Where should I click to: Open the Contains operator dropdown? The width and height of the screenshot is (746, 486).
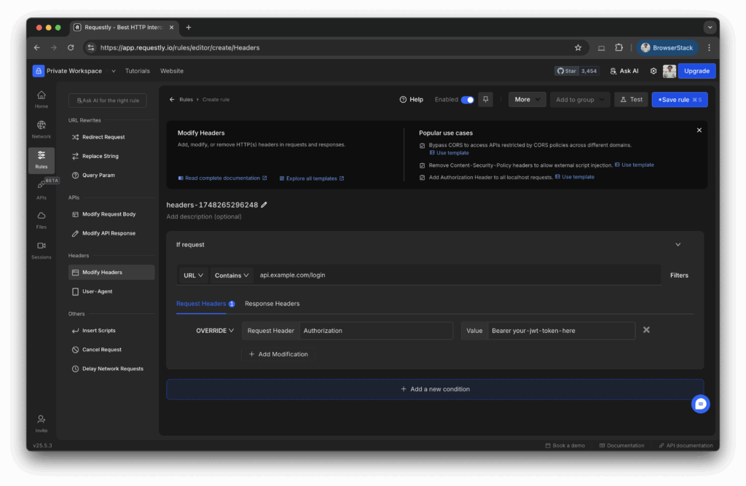pyautogui.click(x=231, y=275)
